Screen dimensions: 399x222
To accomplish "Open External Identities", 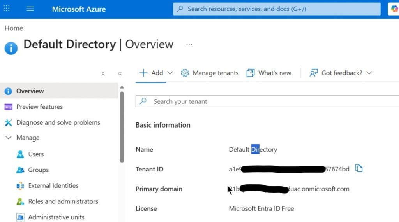I will (53, 185).
